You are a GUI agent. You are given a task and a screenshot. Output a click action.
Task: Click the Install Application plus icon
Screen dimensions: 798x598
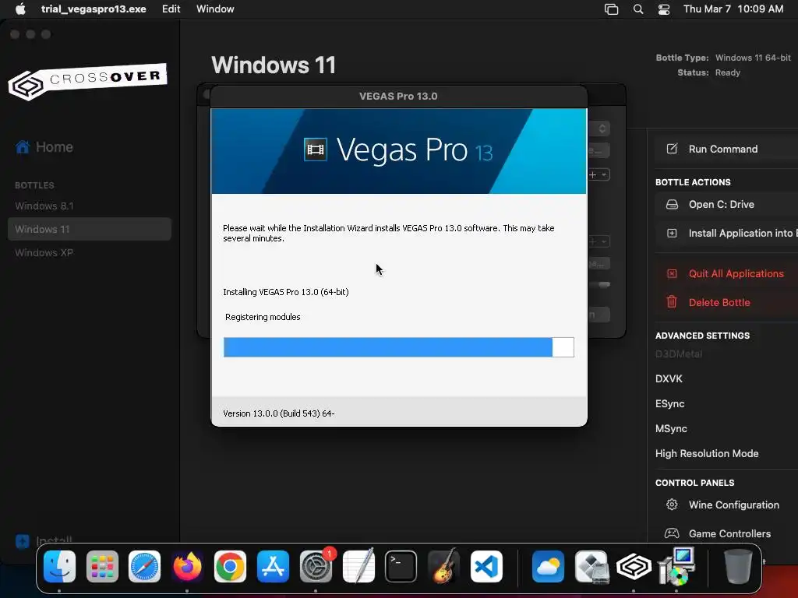[672, 234]
